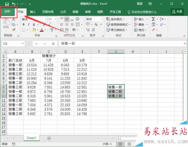Screen dimensions: 188x147
Task: Apply the yellow fill color
Action: pos(33,30)
